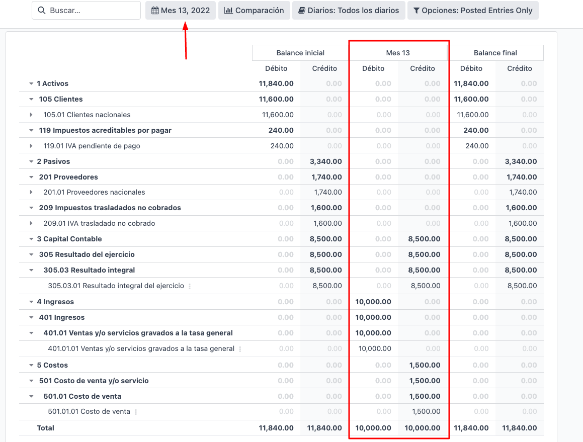Expand 201.01 Proveedores nacionales account
Viewport: 583px width, 442px height.
click(31, 193)
